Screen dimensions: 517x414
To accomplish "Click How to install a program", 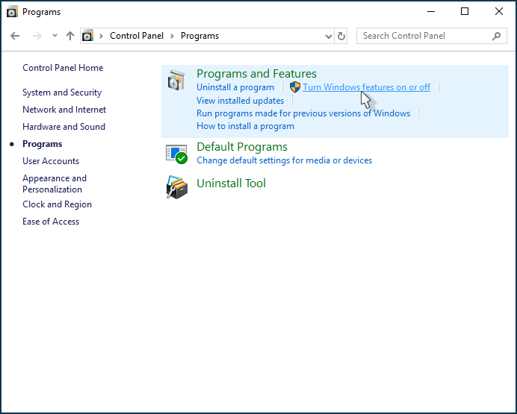I will (245, 126).
